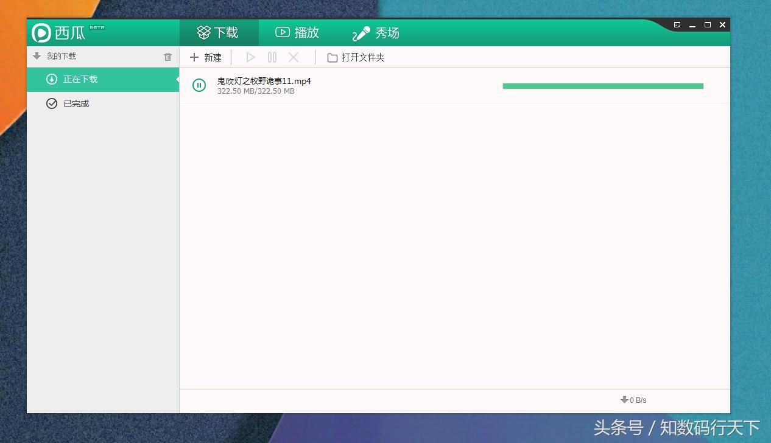The width and height of the screenshot is (771, 443).
Task: Click the 新建 button label
Action: click(x=212, y=57)
